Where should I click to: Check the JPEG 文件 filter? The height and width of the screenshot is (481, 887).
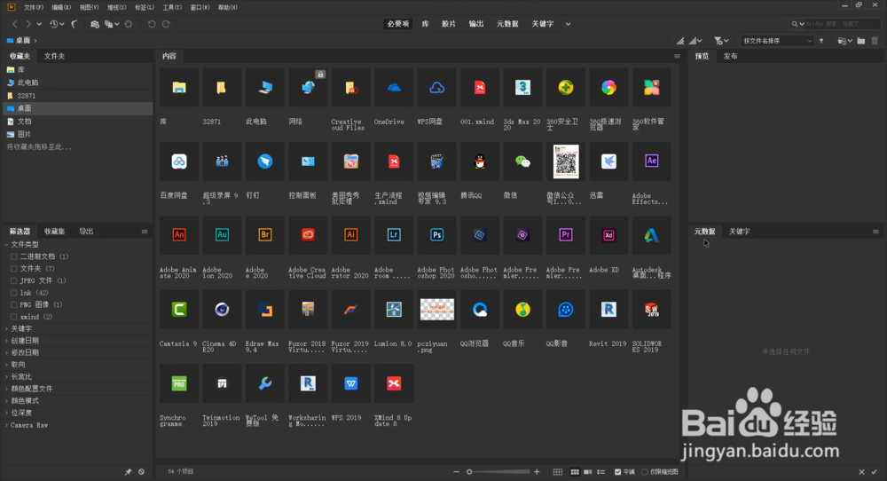(x=13, y=280)
